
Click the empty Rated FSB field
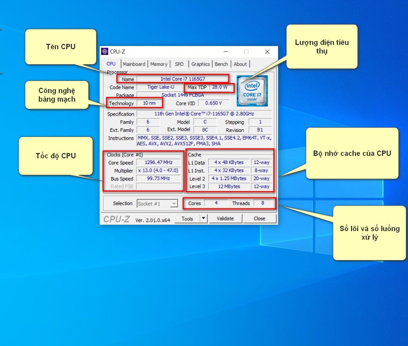(x=158, y=187)
